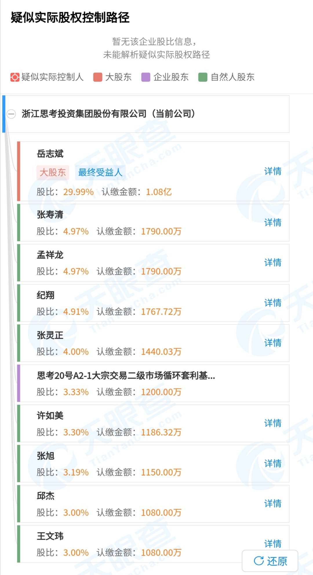The width and height of the screenshot is (313, 575).
Task: Open 详情 for 岳志斌
Action: pos(273,171)
